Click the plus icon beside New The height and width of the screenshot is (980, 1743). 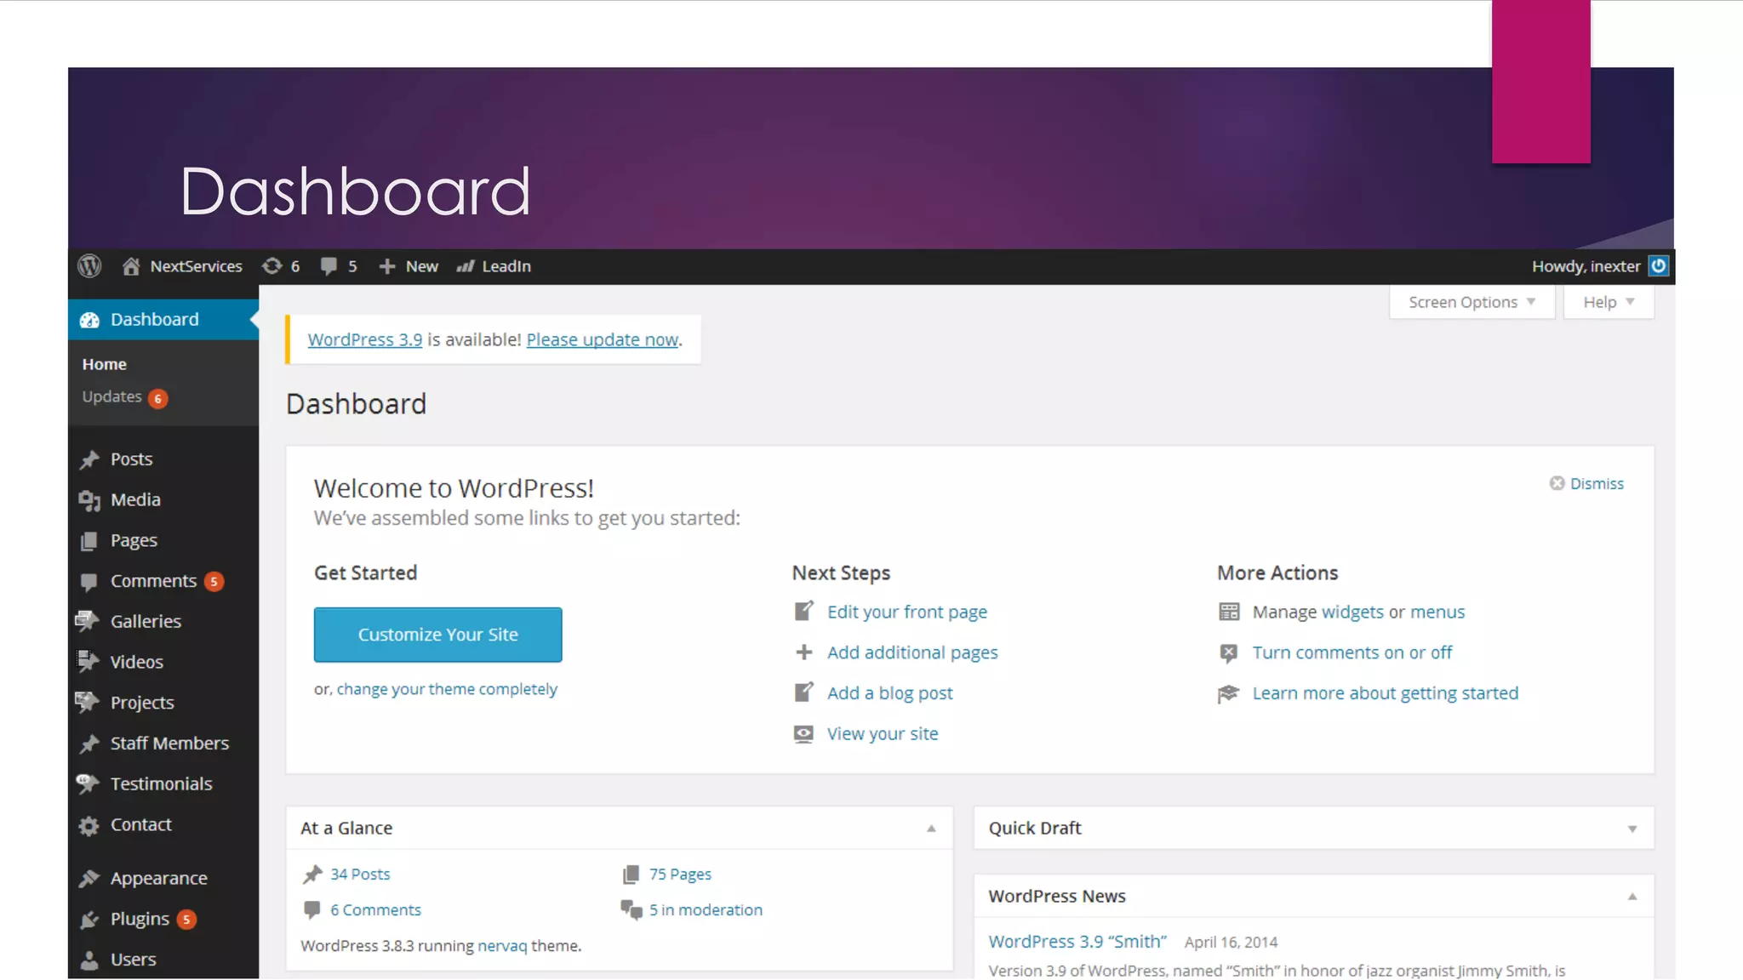387,266
